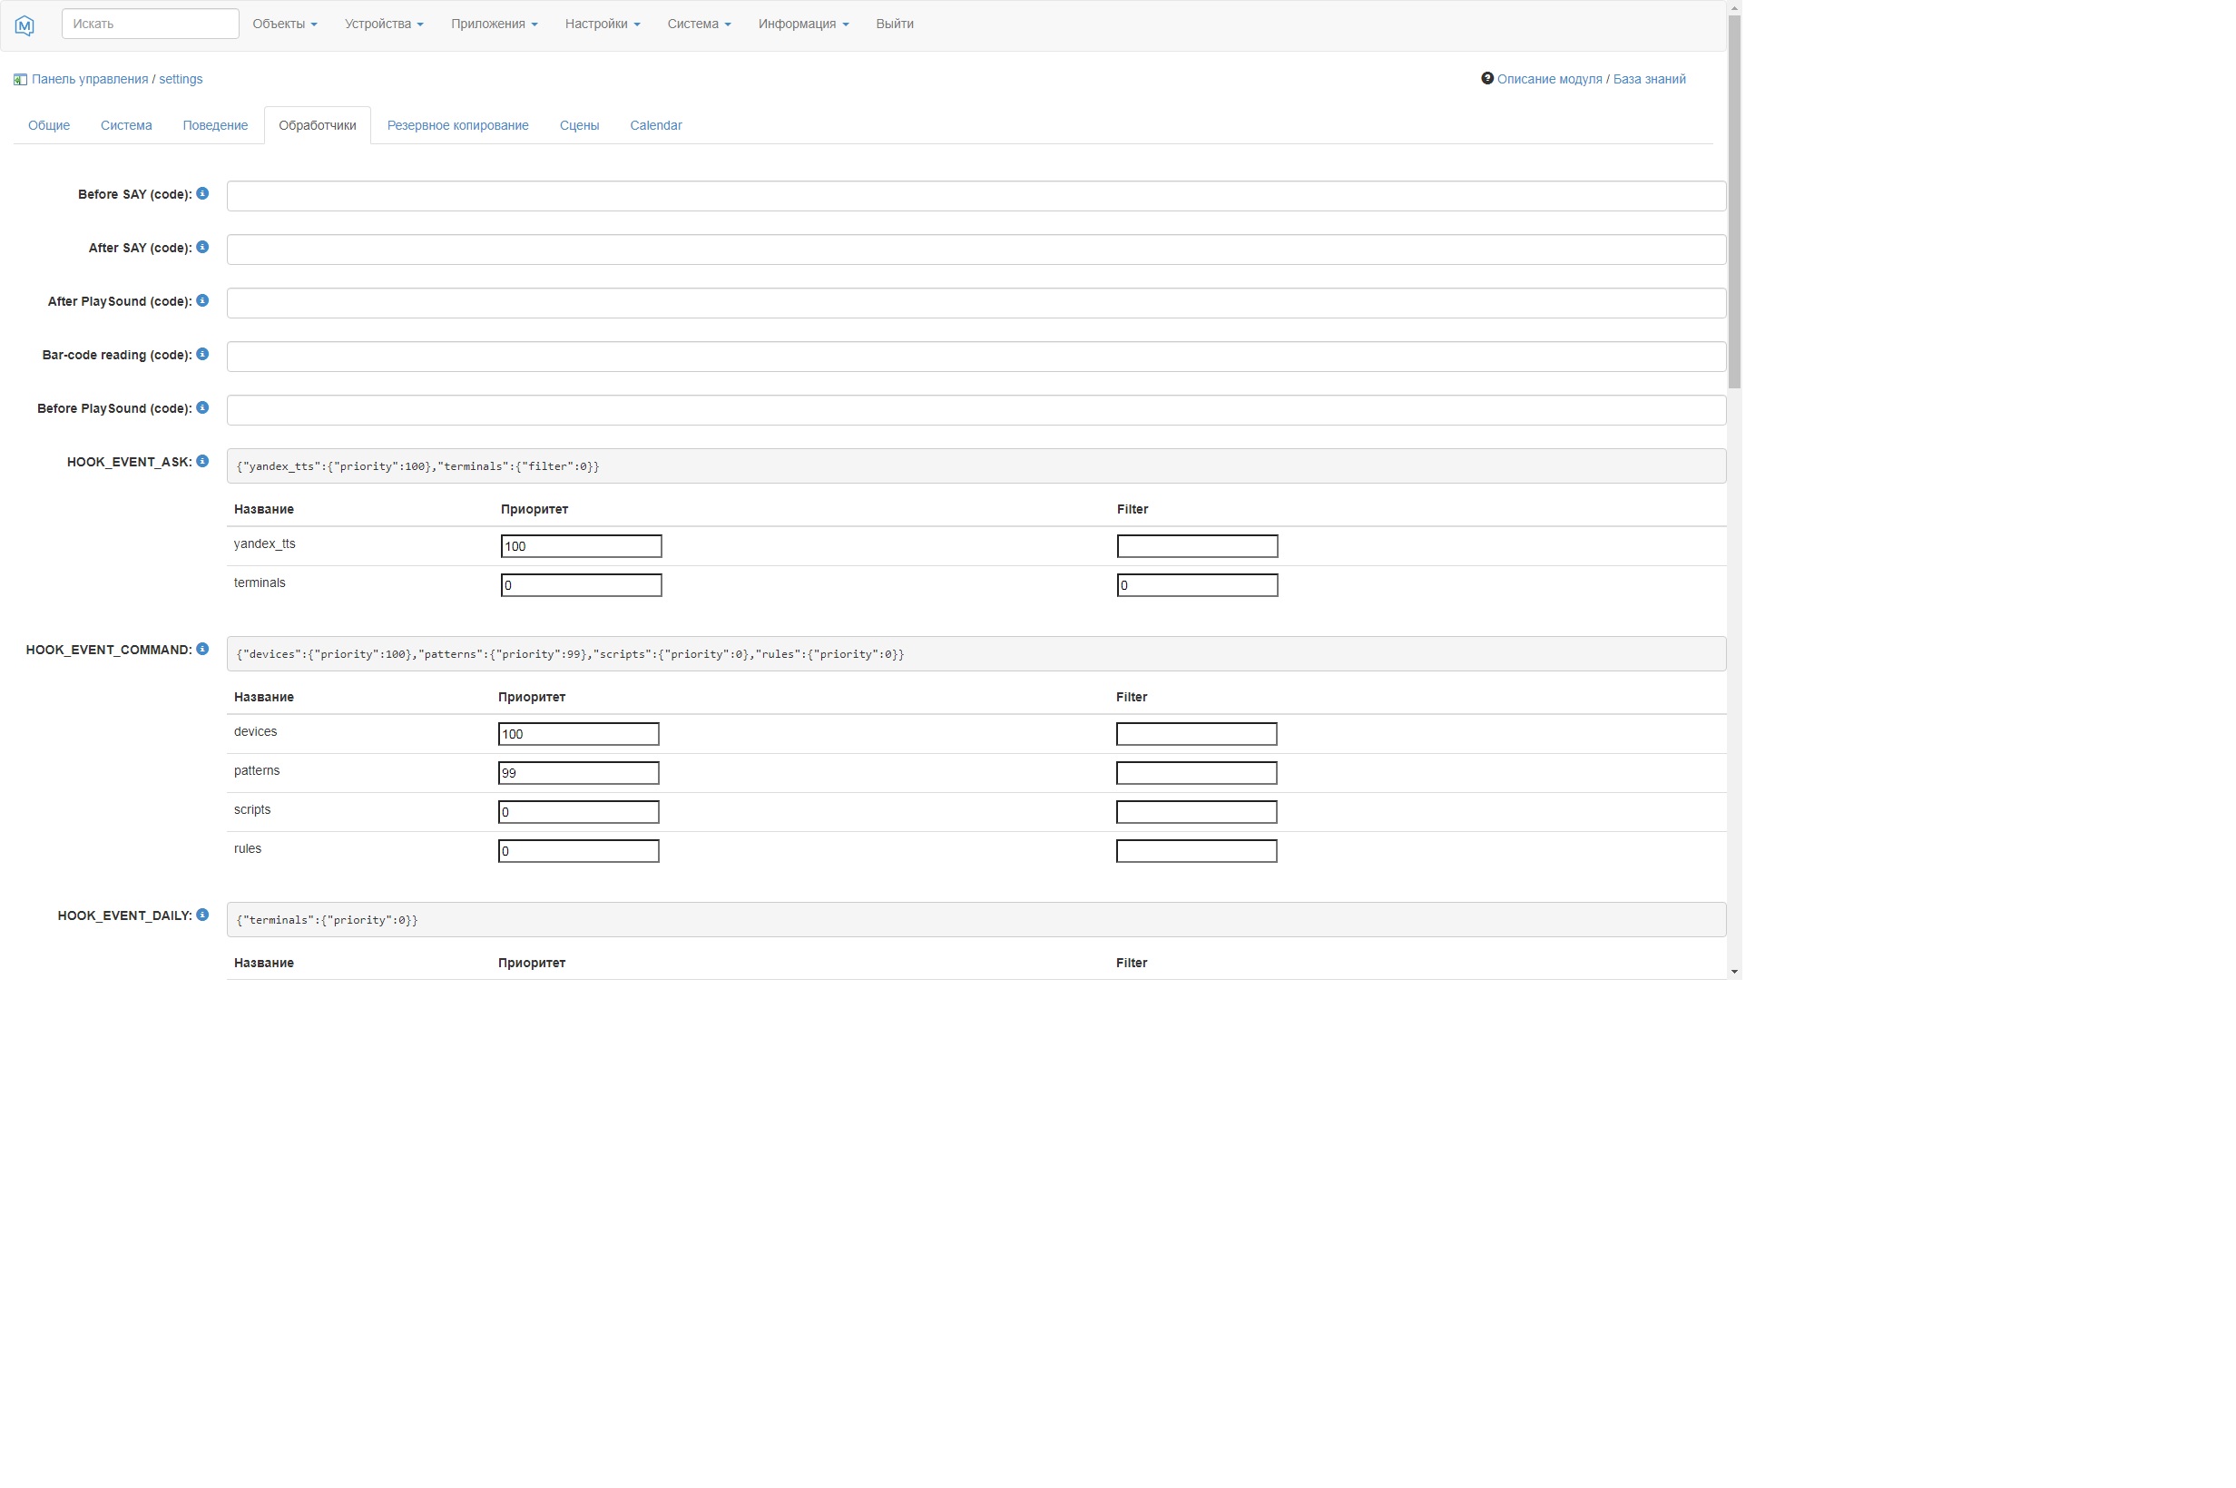
Task: Click the info icon beside HOOK_EVENT_ASK
Action: 202,460
